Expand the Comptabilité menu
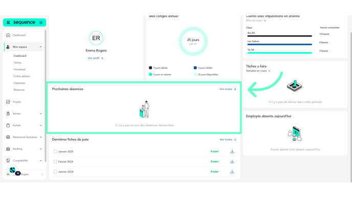 click(40, 161)
